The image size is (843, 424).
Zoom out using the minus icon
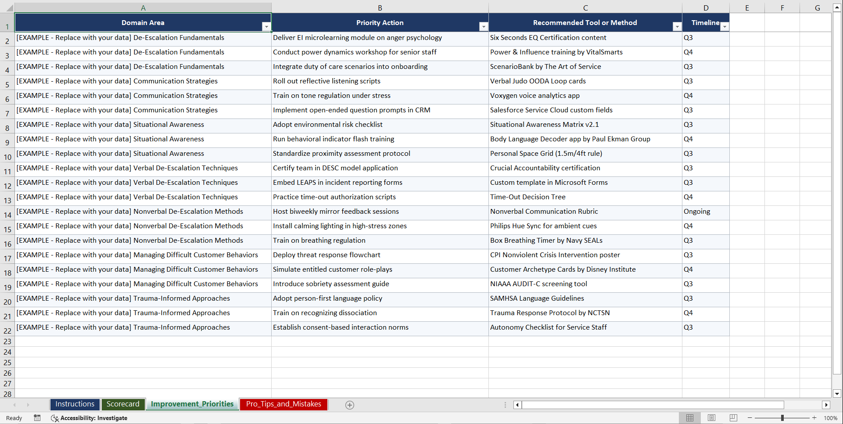click(750, 417)
